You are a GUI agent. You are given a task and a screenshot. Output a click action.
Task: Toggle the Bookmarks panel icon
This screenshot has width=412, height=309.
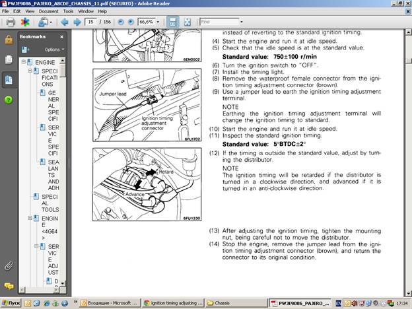(x=9, y=80)
